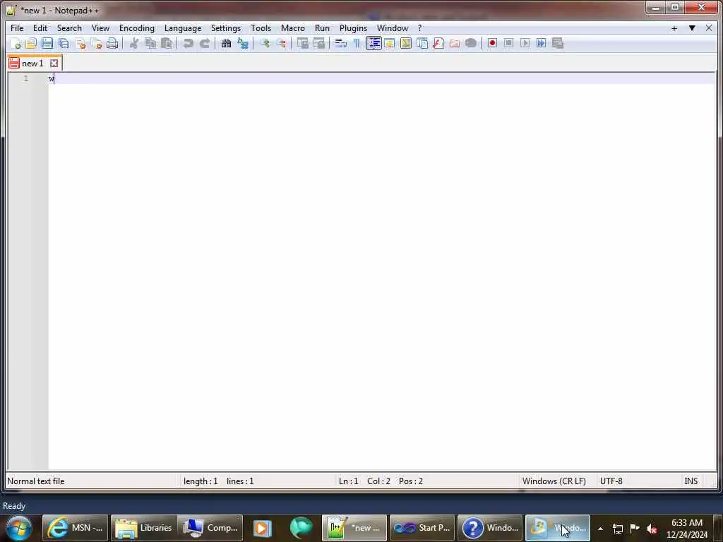The image size is (723, 542).
Task: Open the View menu
Action: (100, 28)
